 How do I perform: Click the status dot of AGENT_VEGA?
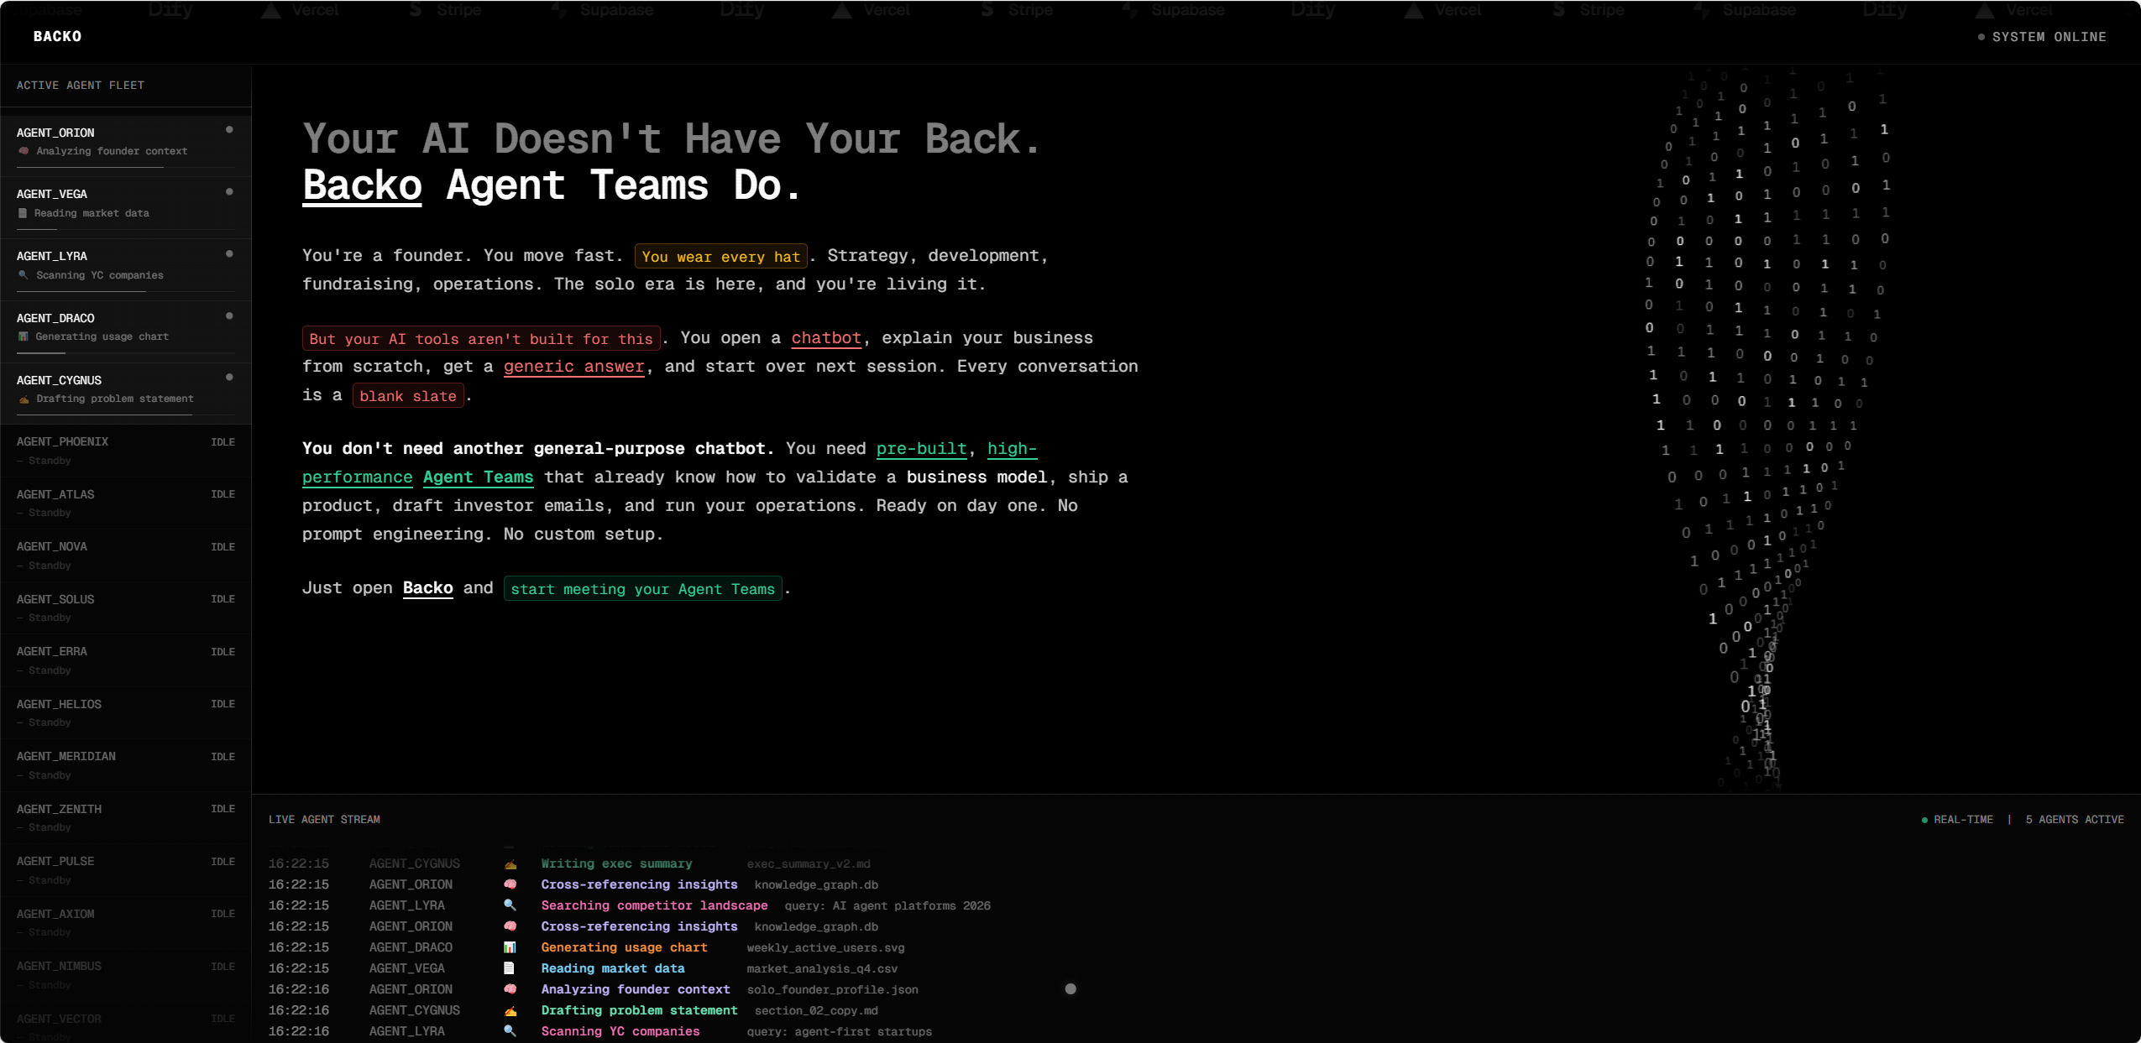click(x=229, y=191)
